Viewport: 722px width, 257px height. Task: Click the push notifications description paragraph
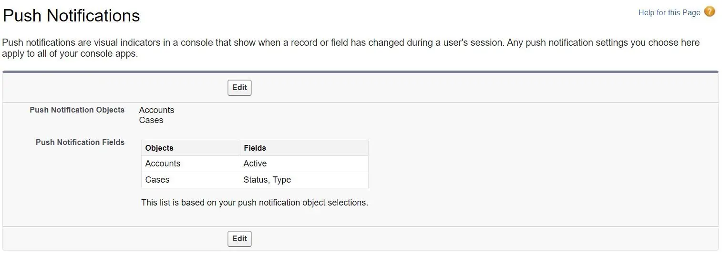pos(351,48)
